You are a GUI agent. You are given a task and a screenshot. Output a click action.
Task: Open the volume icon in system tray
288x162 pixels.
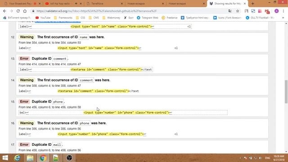pos(261,158)
